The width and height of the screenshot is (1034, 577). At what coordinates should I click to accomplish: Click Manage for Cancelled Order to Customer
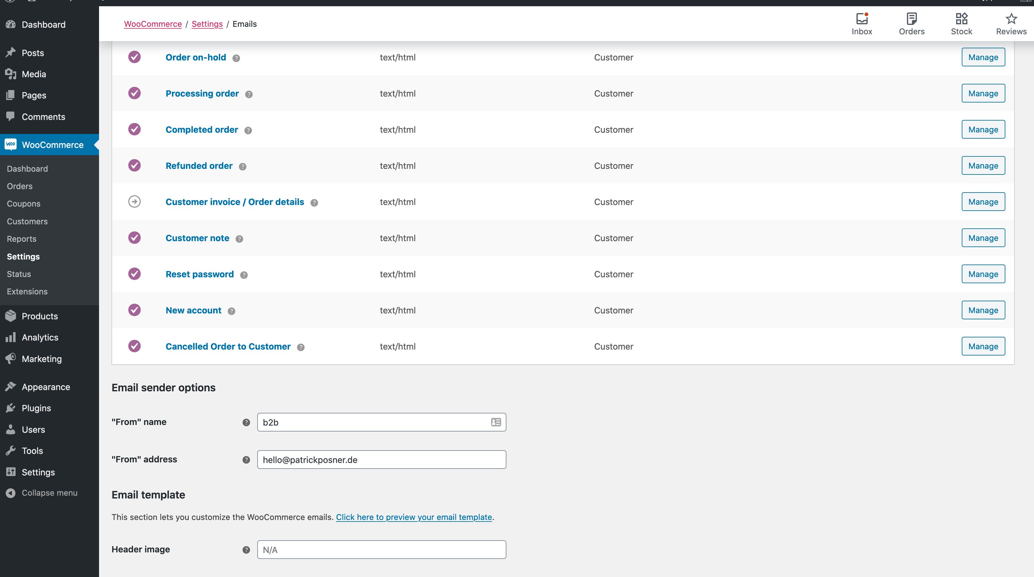(x=983, y=346)
